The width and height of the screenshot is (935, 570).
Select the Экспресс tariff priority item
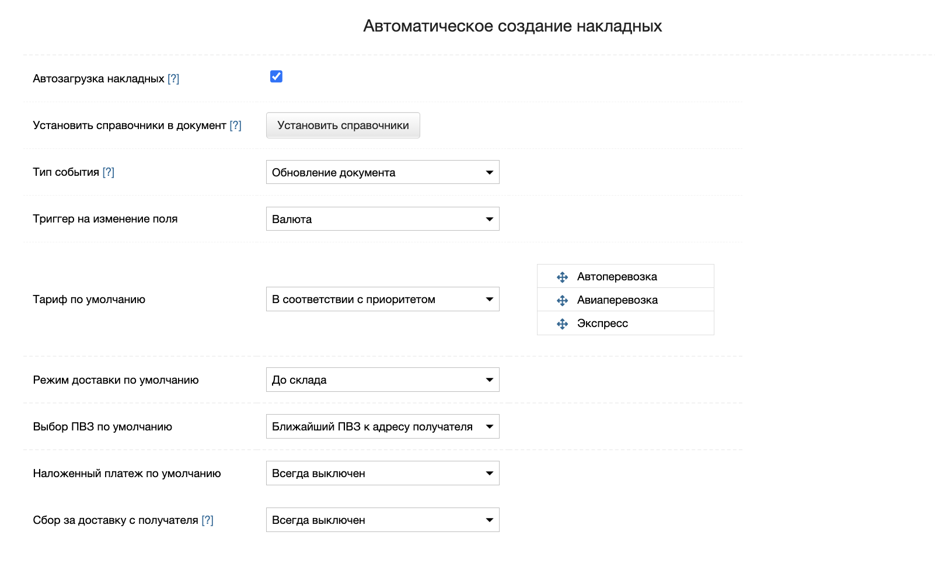pyautogui.click(x=602, y=324)
